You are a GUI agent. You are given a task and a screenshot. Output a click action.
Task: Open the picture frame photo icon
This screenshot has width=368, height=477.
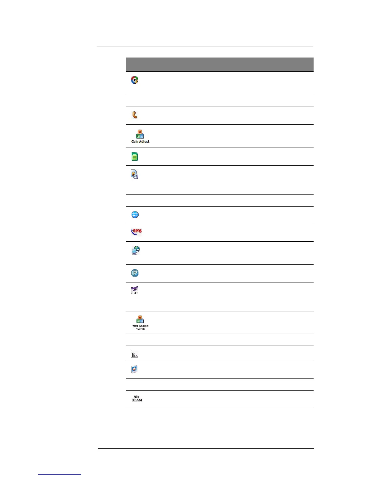point(134,369)
